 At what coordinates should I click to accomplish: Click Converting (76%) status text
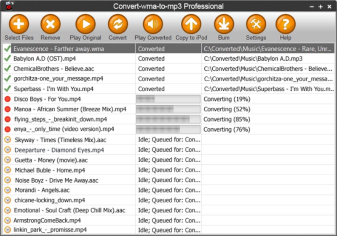(227, 129)
